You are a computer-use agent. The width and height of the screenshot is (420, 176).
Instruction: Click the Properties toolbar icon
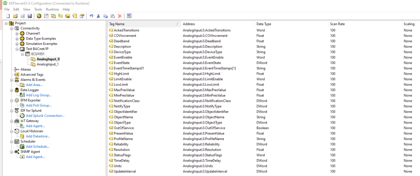tap(82, 16)
